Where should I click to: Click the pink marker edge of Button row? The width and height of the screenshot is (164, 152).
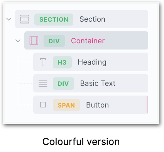click(x=147, y=104)
